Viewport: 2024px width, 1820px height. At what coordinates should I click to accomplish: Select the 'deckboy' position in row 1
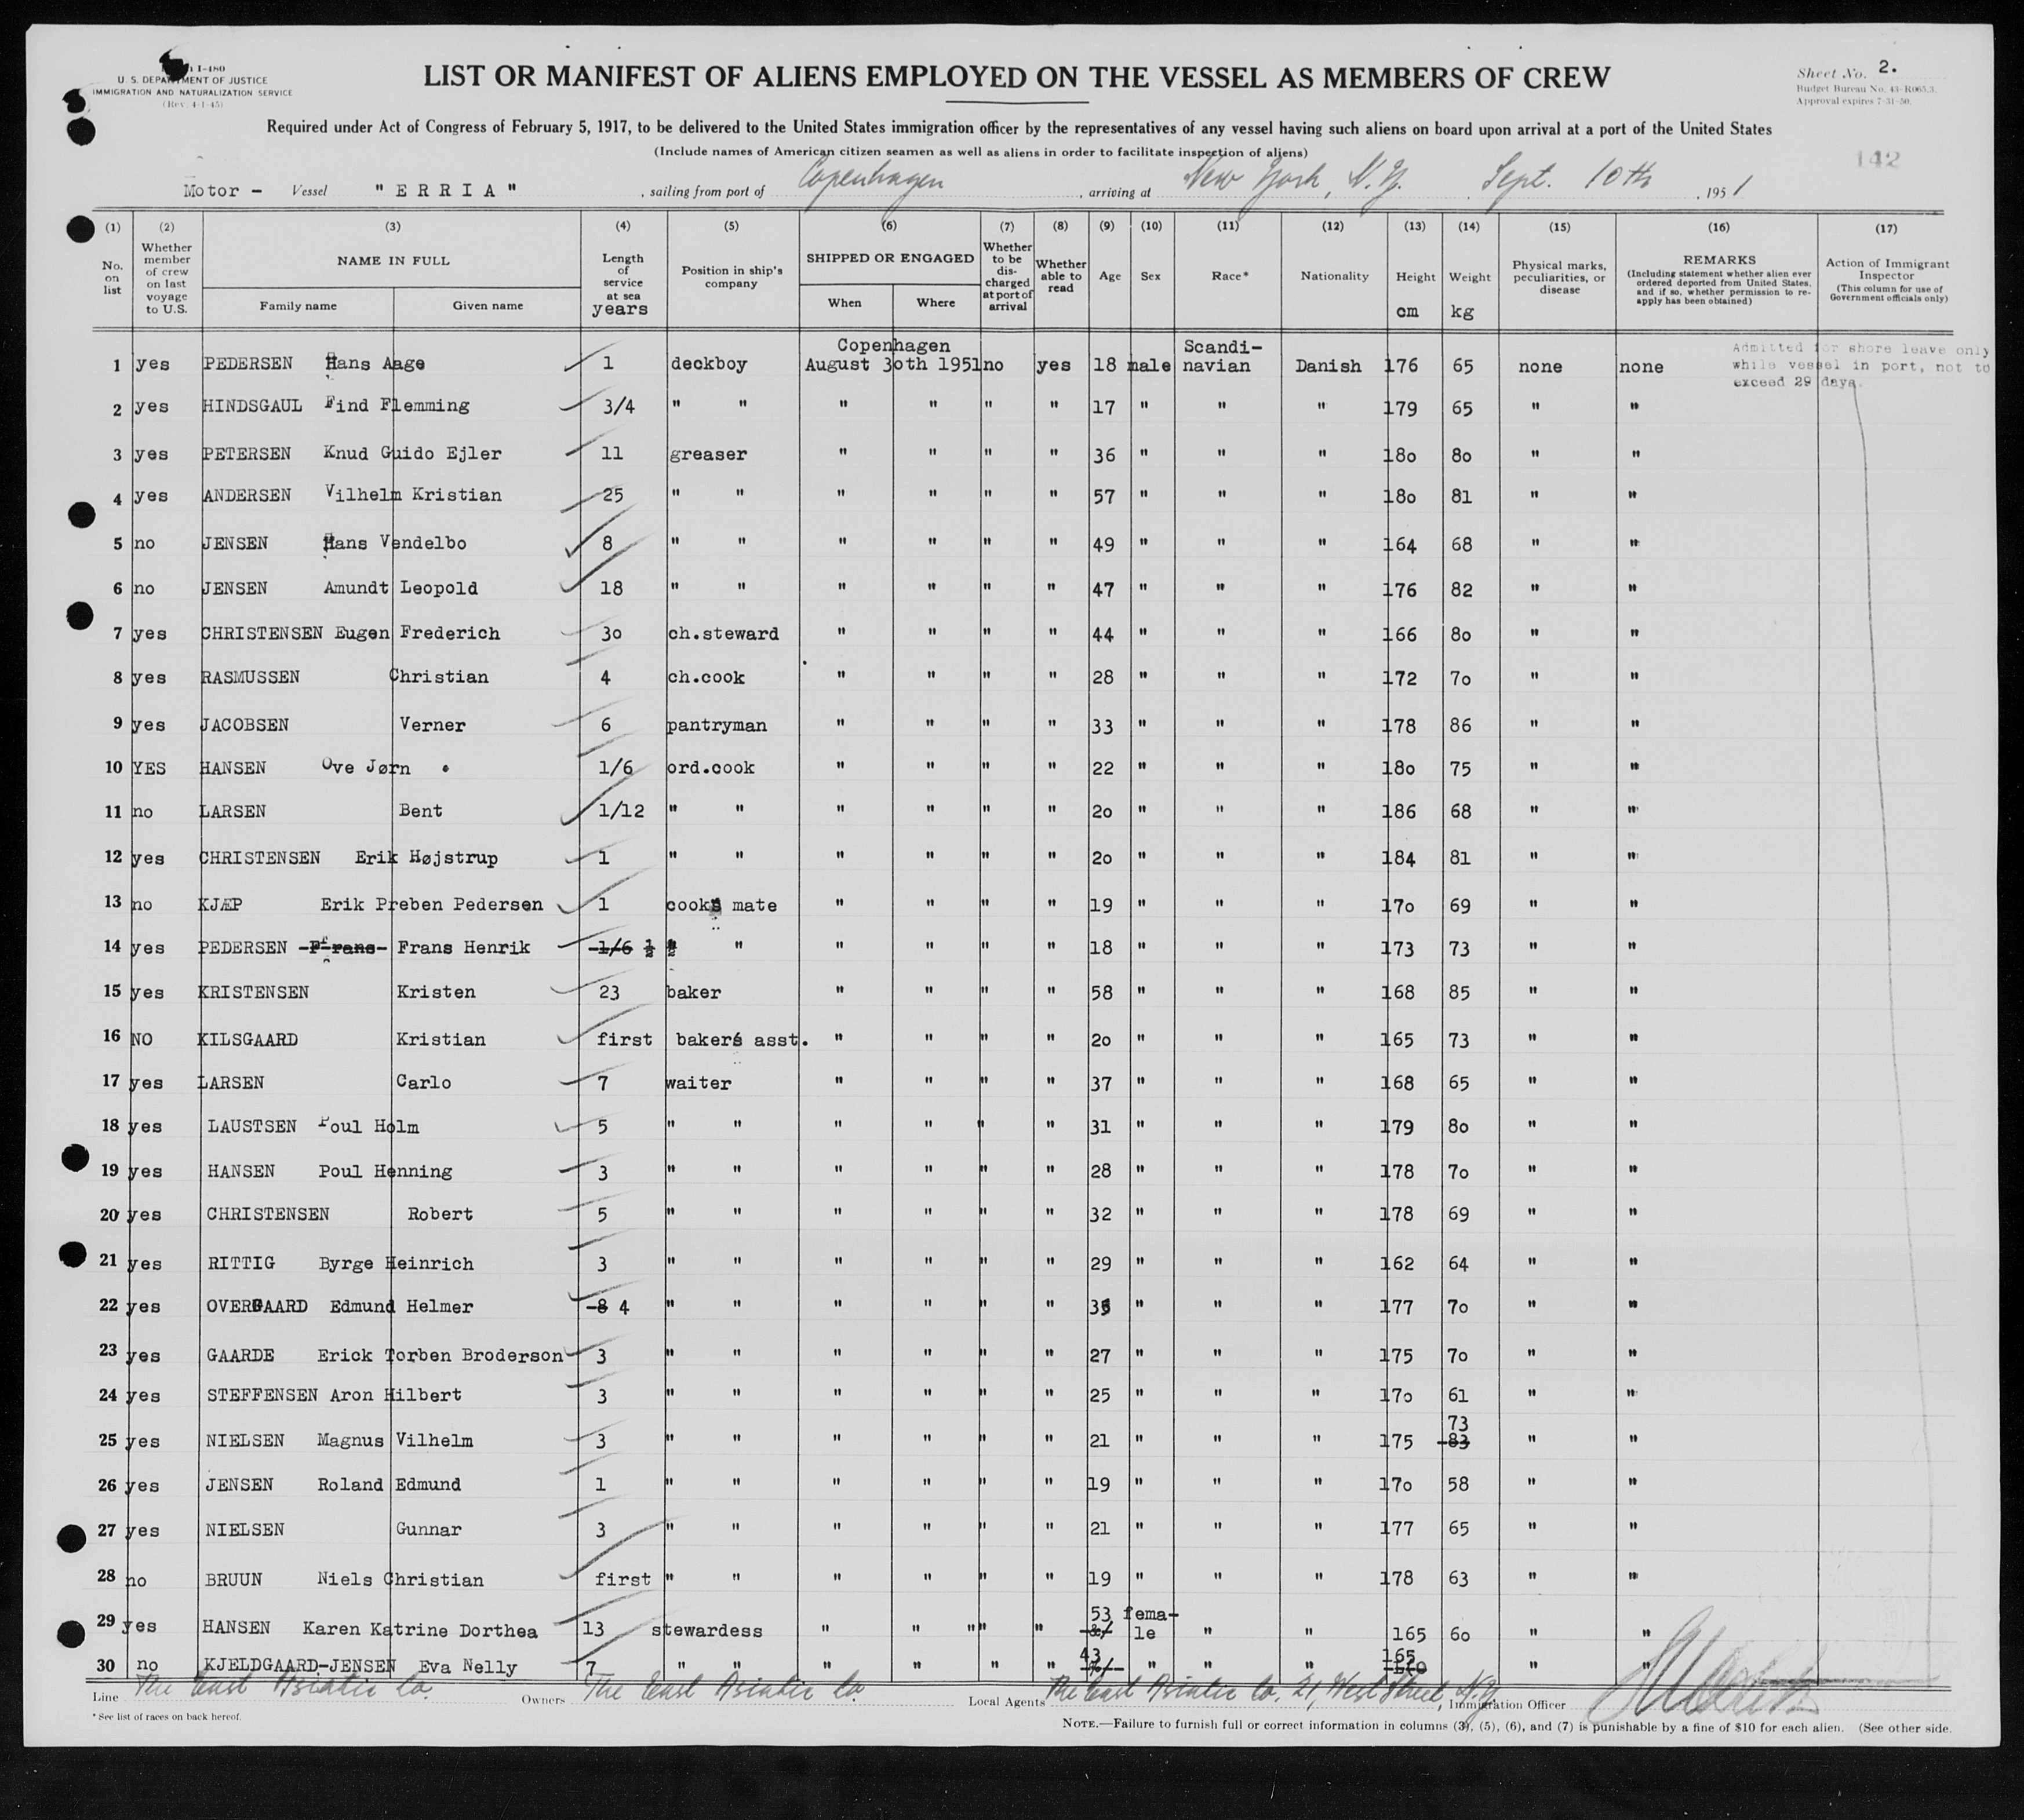coord(709,364)
